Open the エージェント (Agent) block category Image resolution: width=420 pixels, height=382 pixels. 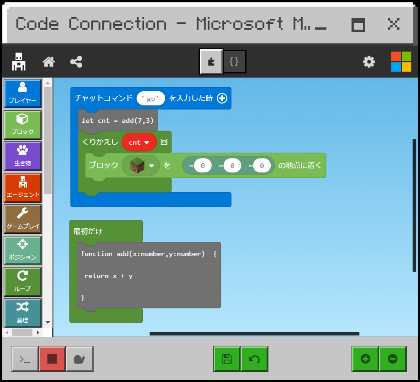pos(22,188)
